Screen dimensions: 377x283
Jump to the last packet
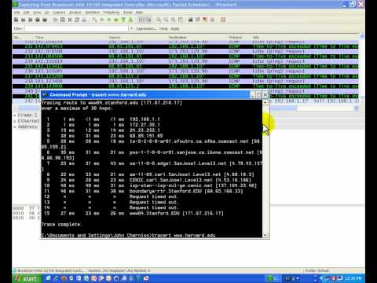[x=130, y=20]
